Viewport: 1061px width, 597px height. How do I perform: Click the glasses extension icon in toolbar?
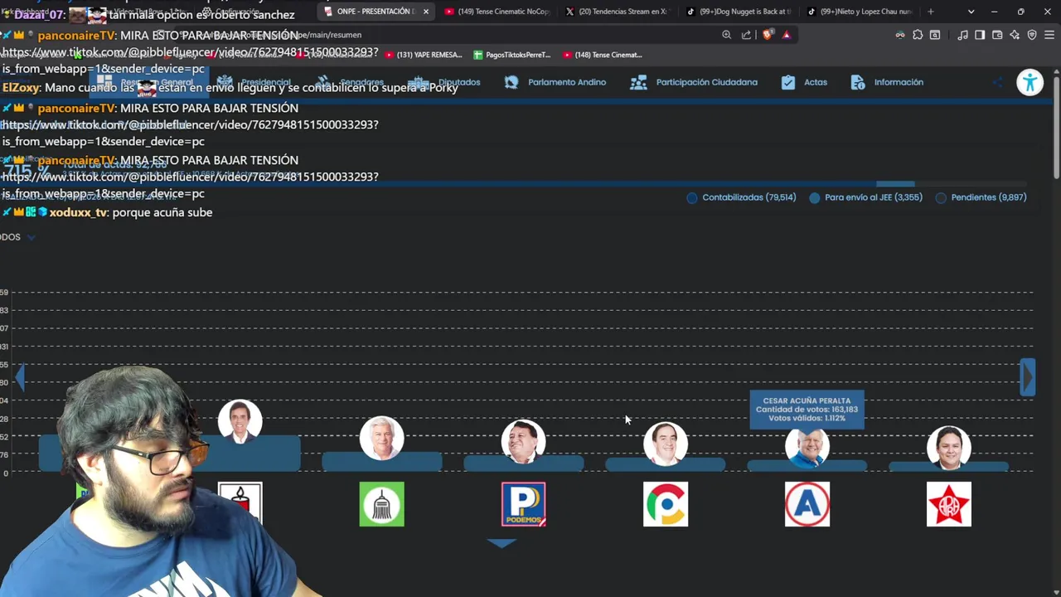(900, 35)
